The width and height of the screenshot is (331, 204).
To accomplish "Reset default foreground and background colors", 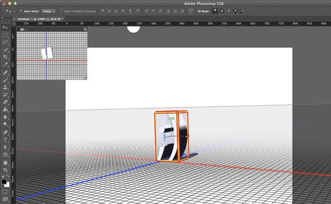I will coord(3,176).
